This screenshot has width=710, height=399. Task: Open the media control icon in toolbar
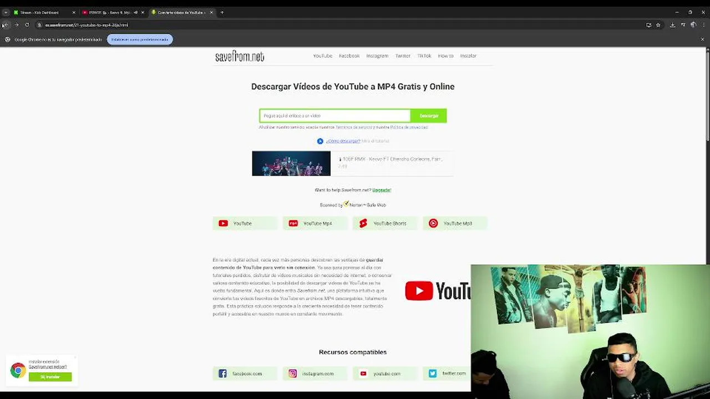coord(683,25)
